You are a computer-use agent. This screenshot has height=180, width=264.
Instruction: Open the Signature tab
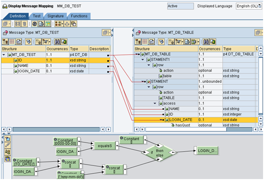coord(55,16)
